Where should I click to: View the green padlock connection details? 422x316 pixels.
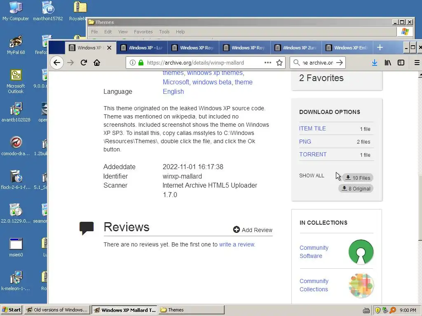coord(141,63)
